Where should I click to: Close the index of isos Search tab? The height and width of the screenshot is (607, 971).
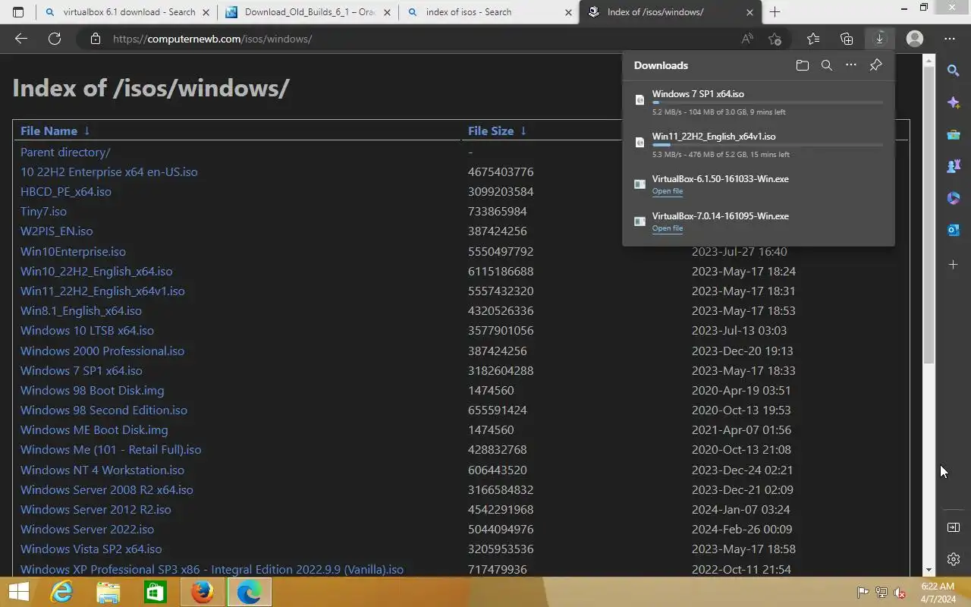568,12
